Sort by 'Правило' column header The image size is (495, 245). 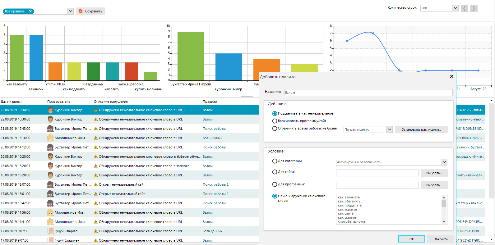[x=210, y=102]
